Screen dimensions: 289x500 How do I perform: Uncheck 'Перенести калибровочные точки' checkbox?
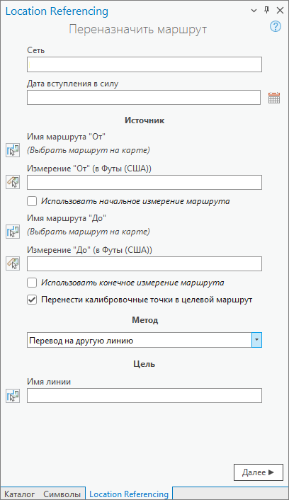pyautogui.click(x=32, y=300)
